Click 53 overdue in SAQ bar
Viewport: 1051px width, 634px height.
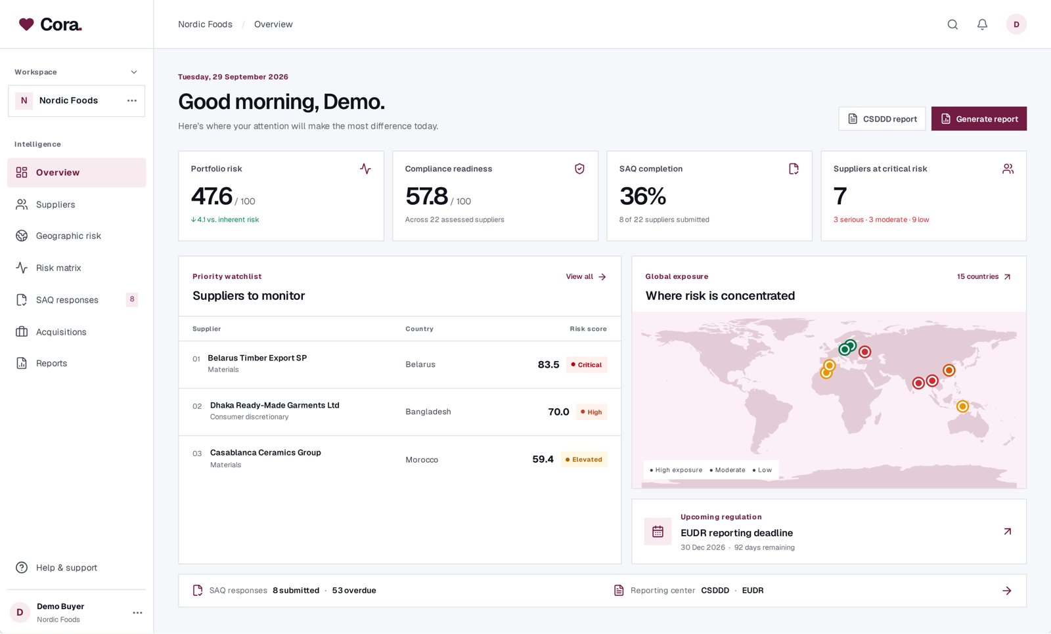(x=354, y=591)
